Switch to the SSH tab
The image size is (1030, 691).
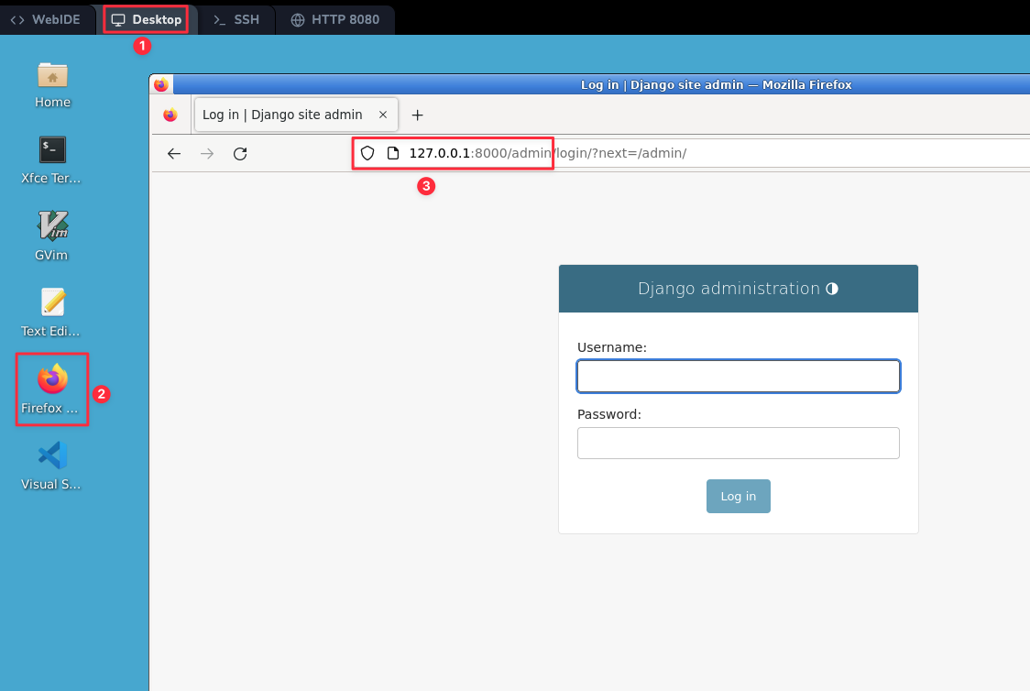236,19
